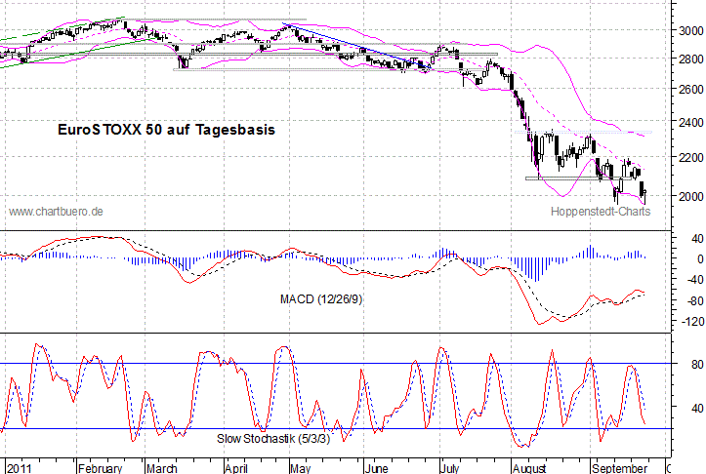
Task: Click the 2600 price axis label
Action: (690, 89)
